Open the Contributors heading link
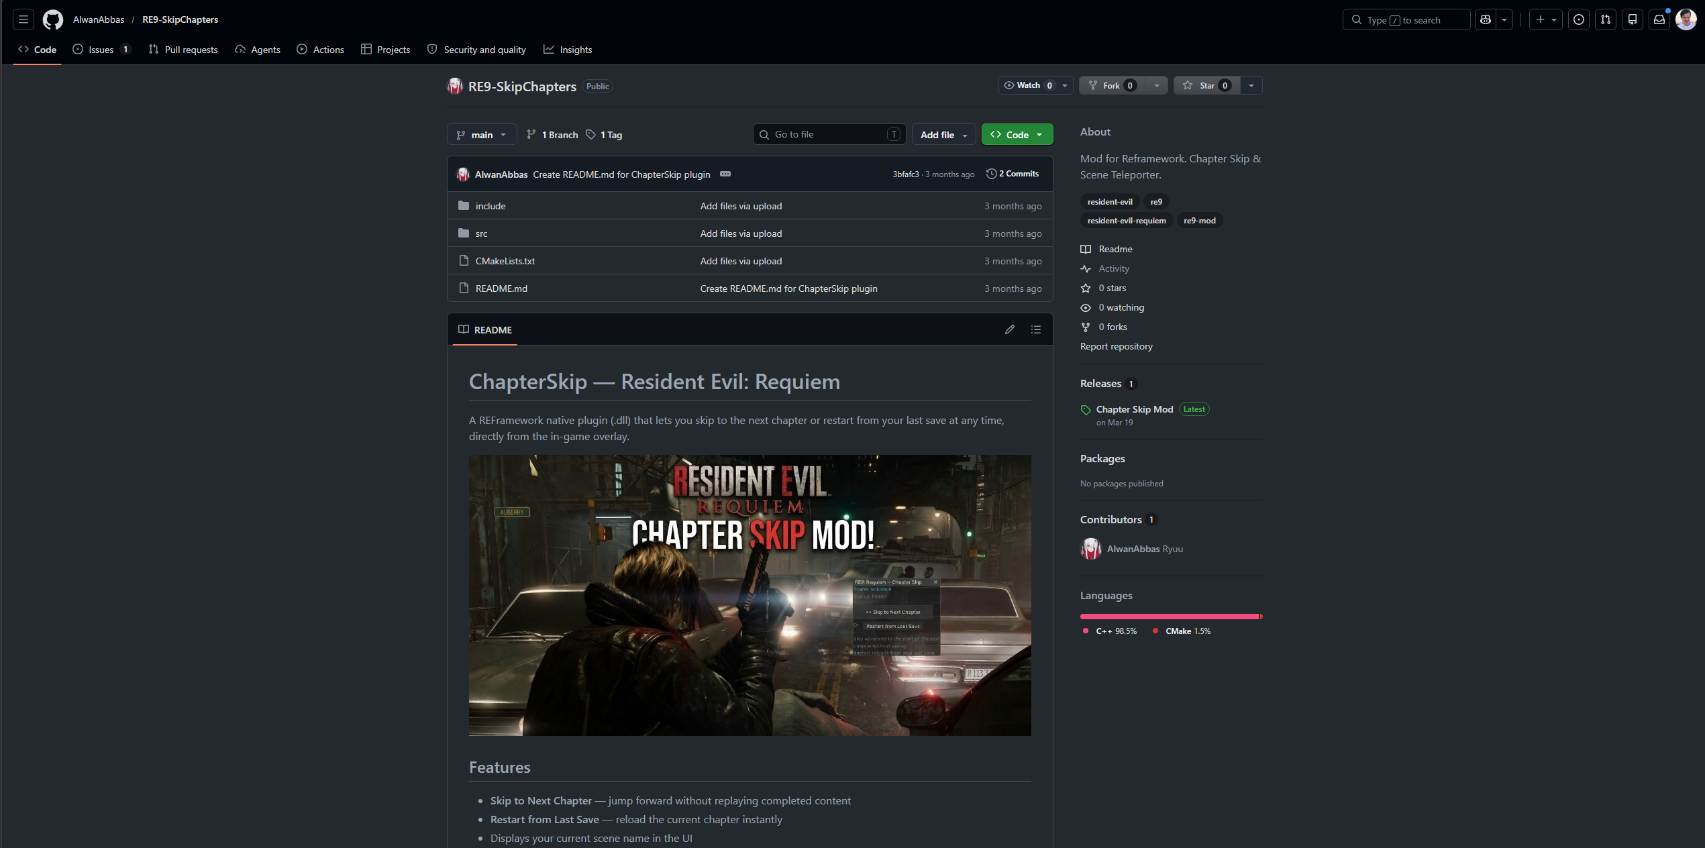Viewport: 1705px width, 848px height. [1118, 520]
